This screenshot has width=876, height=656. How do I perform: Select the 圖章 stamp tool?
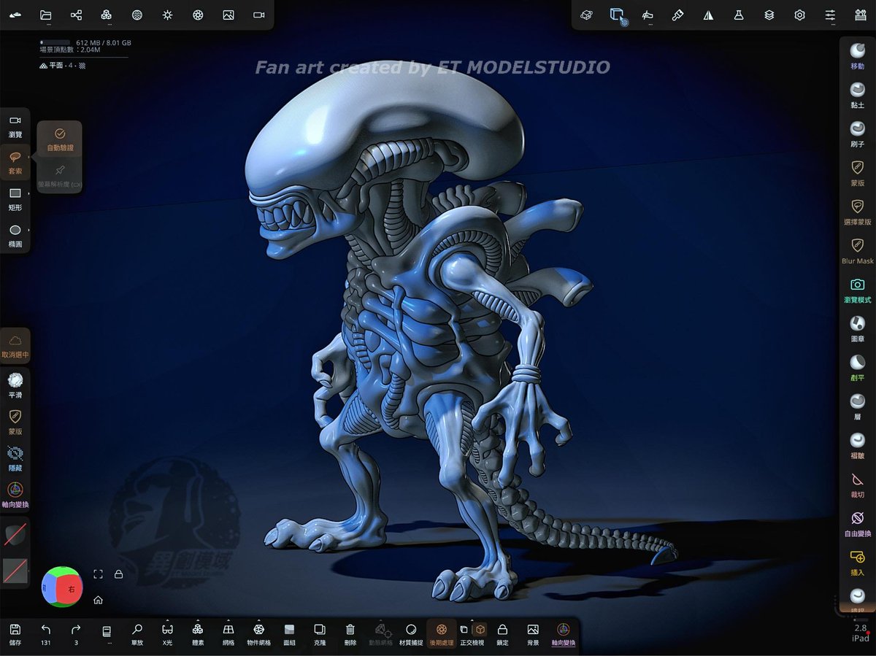tap(858, 328)
